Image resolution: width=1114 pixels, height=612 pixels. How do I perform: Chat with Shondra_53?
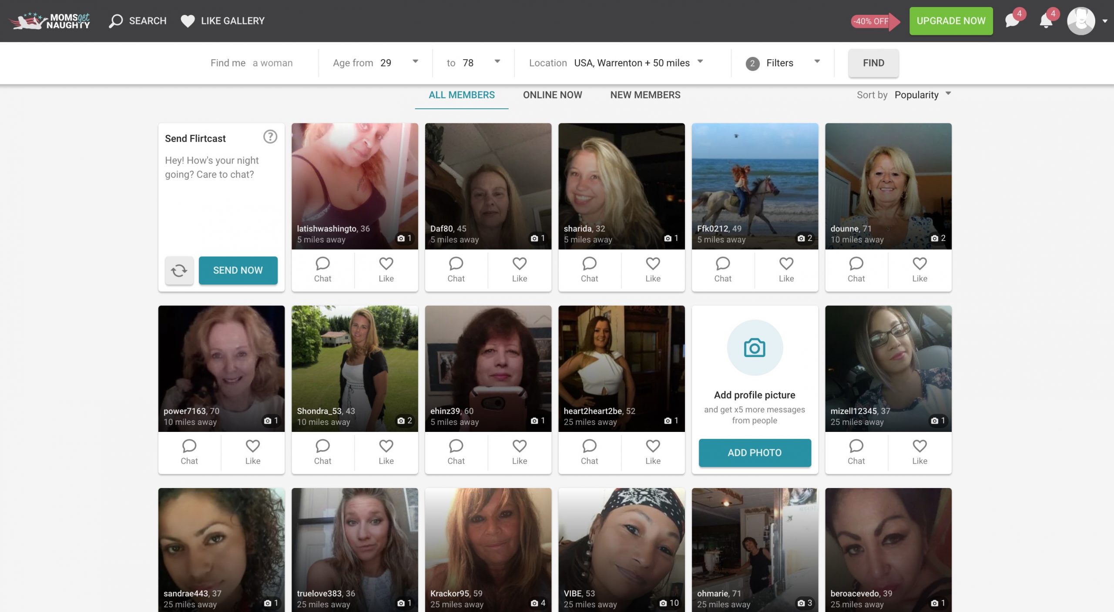322,452
